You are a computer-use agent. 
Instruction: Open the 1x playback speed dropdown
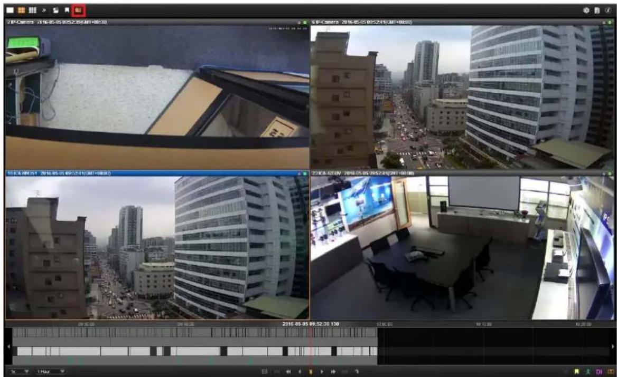[19, 371]
